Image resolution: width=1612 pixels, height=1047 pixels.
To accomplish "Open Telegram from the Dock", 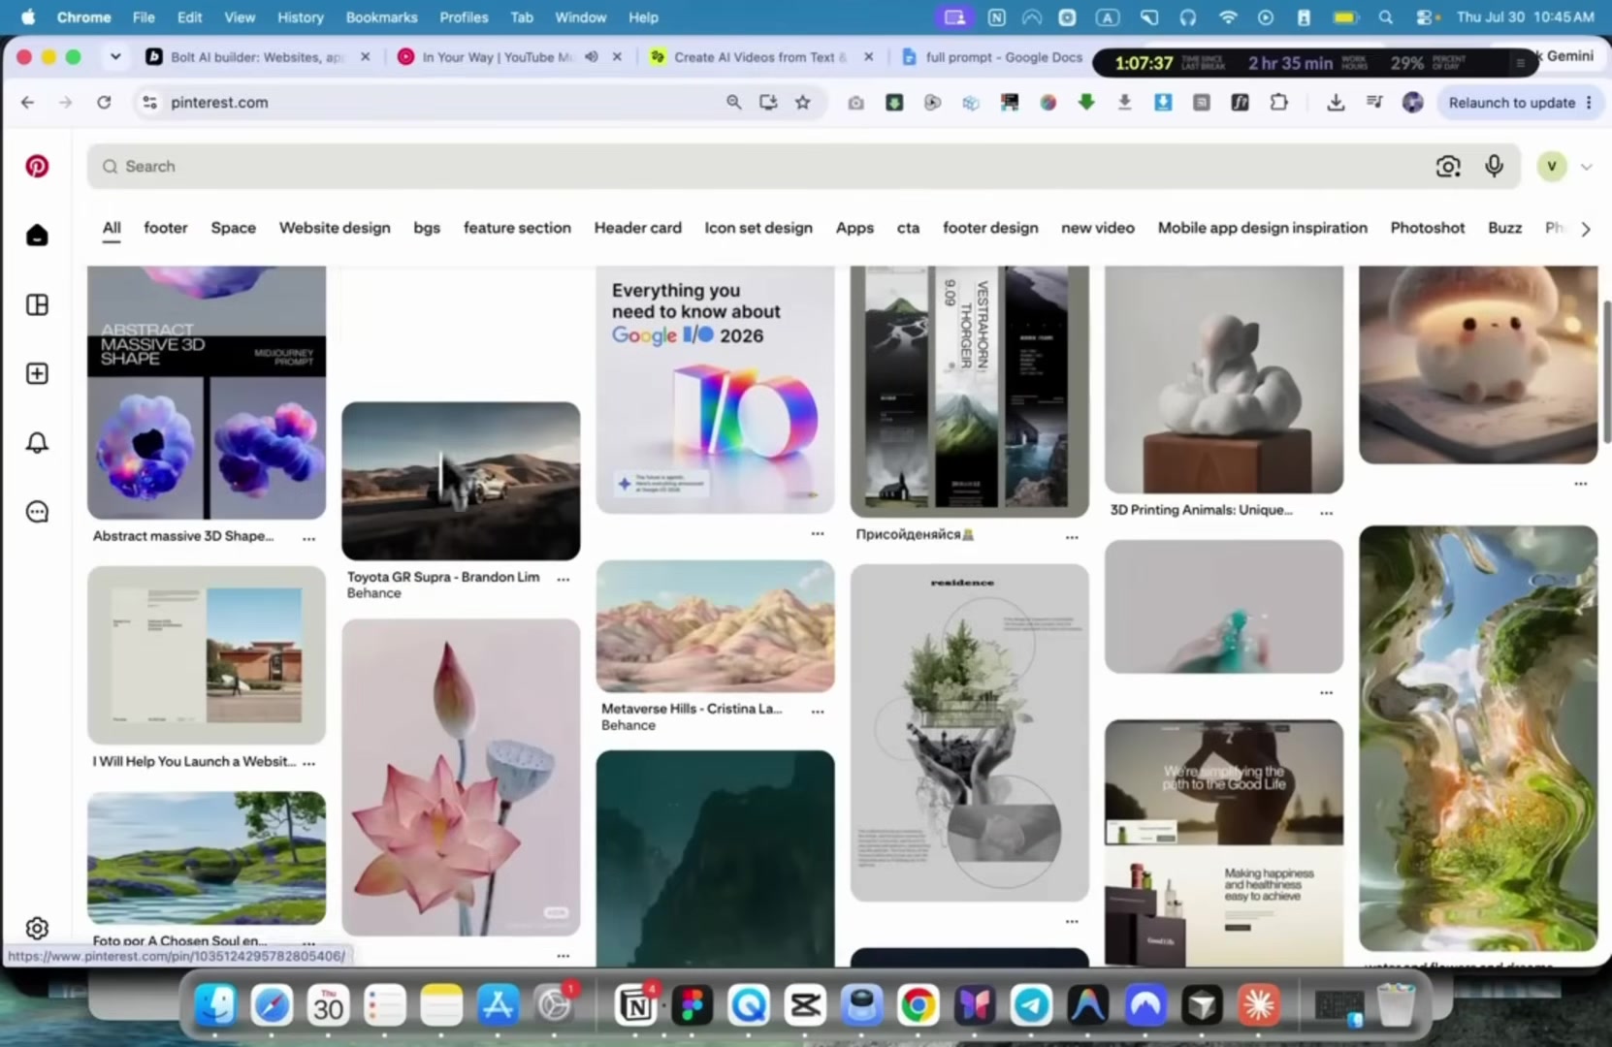I will 1031,1005.
